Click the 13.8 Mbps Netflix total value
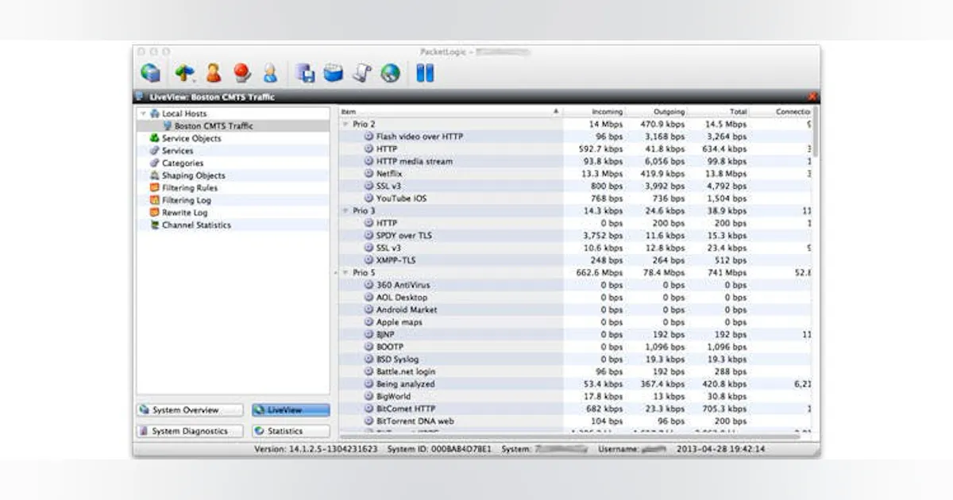The height and width of the screenshot is (500, 953). [x=726, y=174]
